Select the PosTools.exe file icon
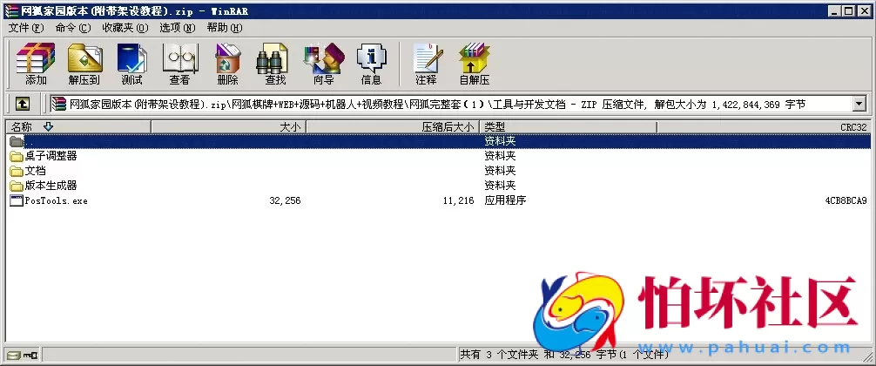Image resolution: width=876 pixels, height=366 pixels. point(17,200)
